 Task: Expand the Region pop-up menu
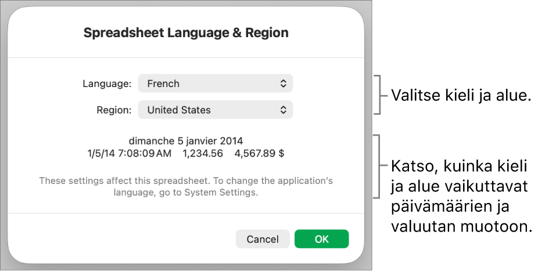click(x=215, y=110)
